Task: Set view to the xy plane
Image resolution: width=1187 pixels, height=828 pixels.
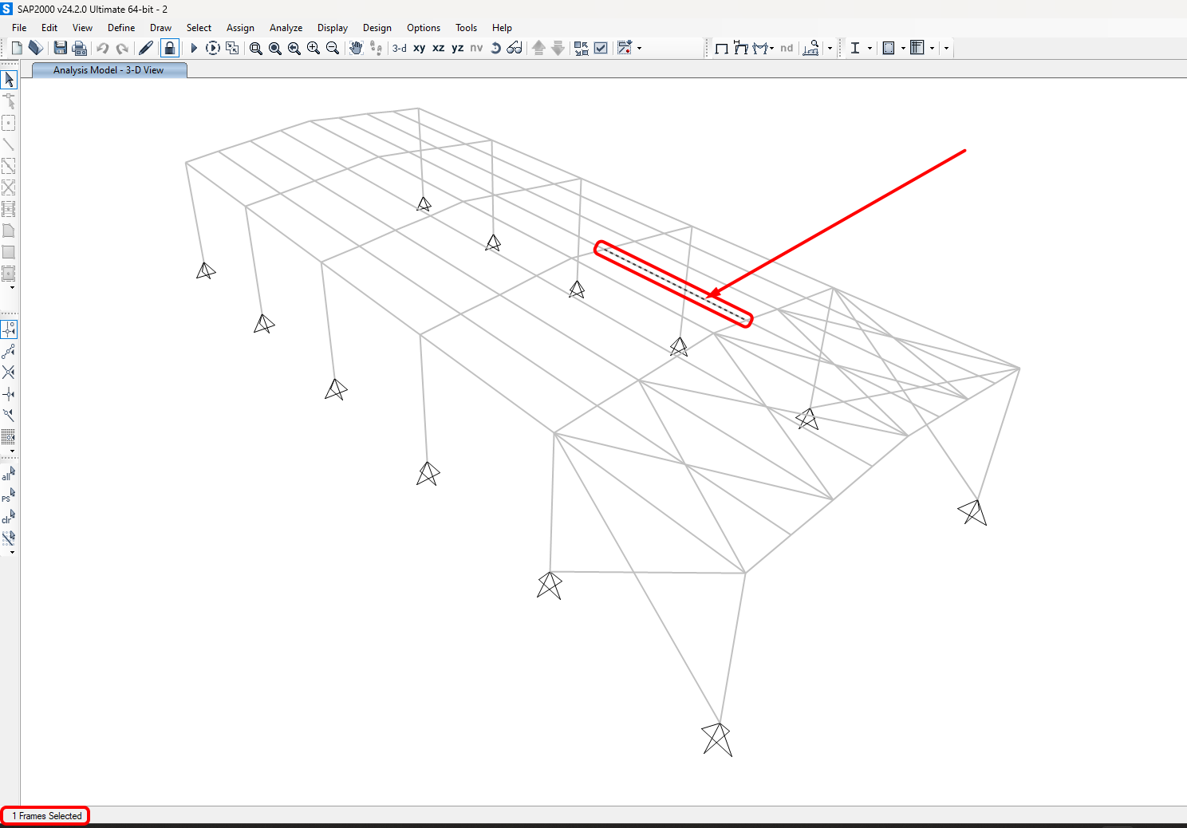Action: (420, 47)
